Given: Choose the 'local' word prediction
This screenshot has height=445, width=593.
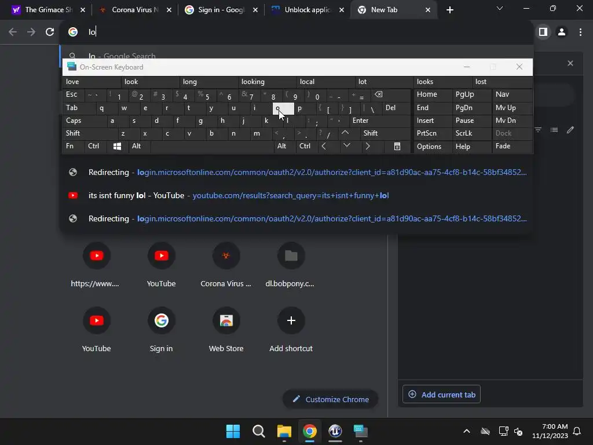Looking at the screenshot, I should 326,82.
